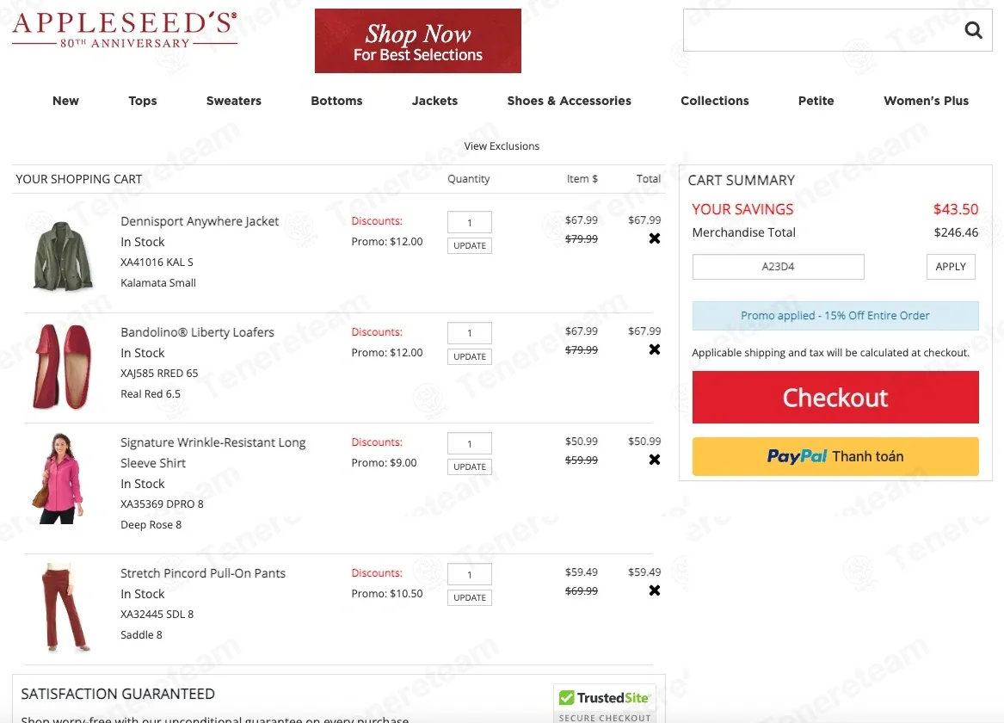The width and height of the screenshot is (1004, 723).
Task: Browse the Jackets category
Action: pos(434,101)
